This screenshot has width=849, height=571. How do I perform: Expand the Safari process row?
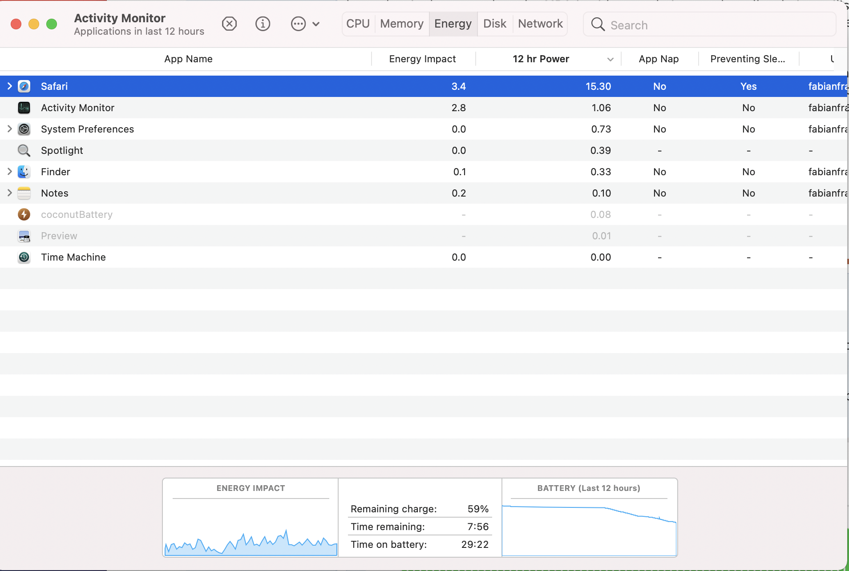coord(9,86)
